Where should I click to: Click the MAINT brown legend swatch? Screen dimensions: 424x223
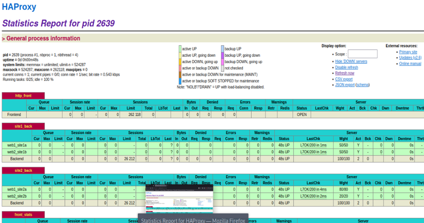(180, 74)
